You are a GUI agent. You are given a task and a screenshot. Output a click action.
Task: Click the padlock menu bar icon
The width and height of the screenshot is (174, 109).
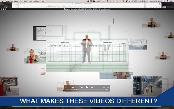(107, 1)
